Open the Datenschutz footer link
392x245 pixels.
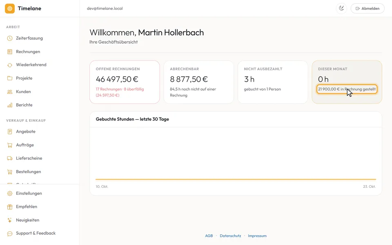coord(230,236)
